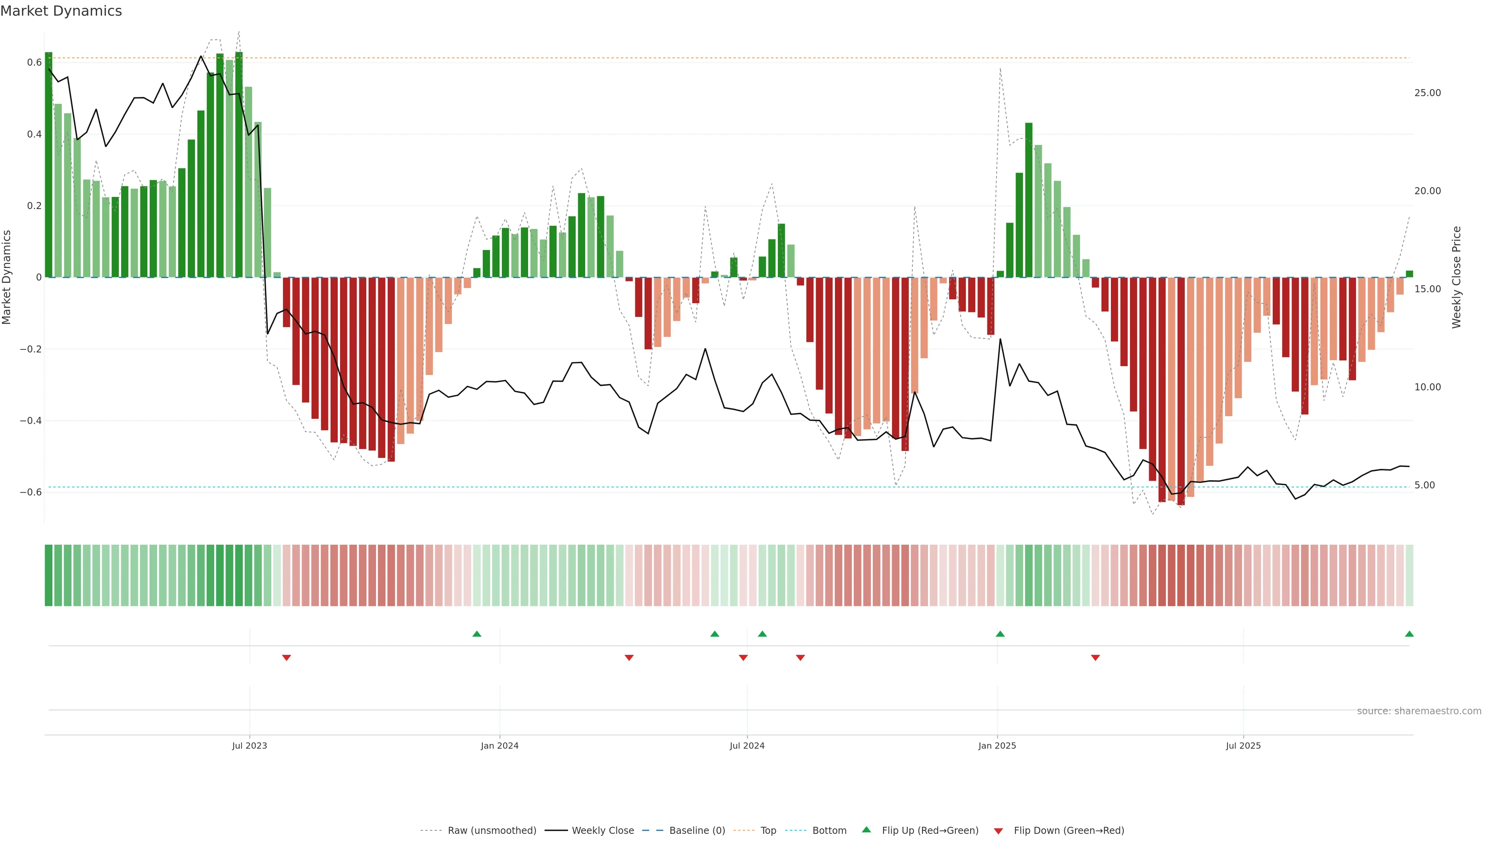This screenshot has width=1501, height=844.
Task: Click the 25.00 right-axis price label
Action: [1427, 93]
